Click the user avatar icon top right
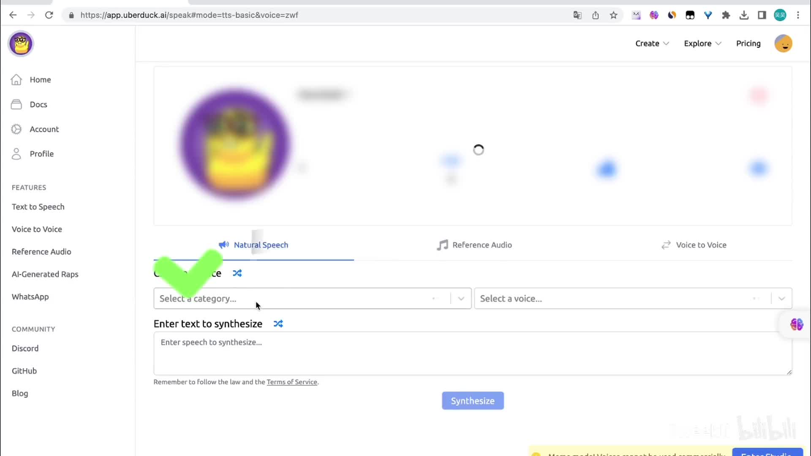 tap(783, 43)
